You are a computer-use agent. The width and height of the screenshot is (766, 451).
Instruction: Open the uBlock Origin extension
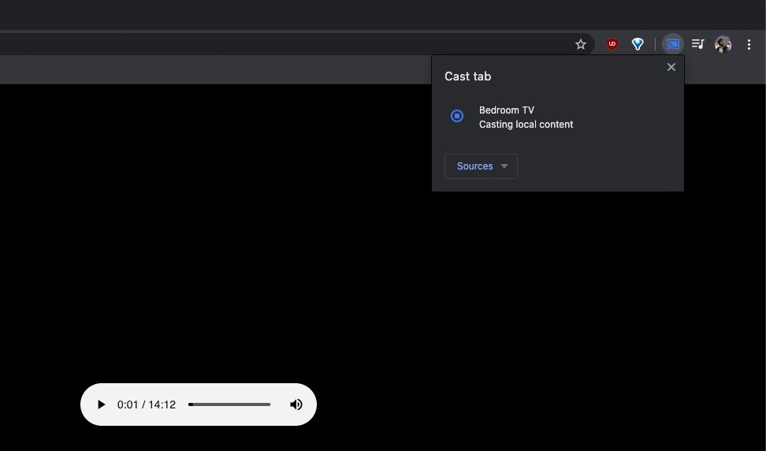[612, 44]
